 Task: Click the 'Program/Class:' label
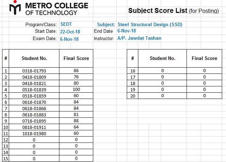click(41, 25)
